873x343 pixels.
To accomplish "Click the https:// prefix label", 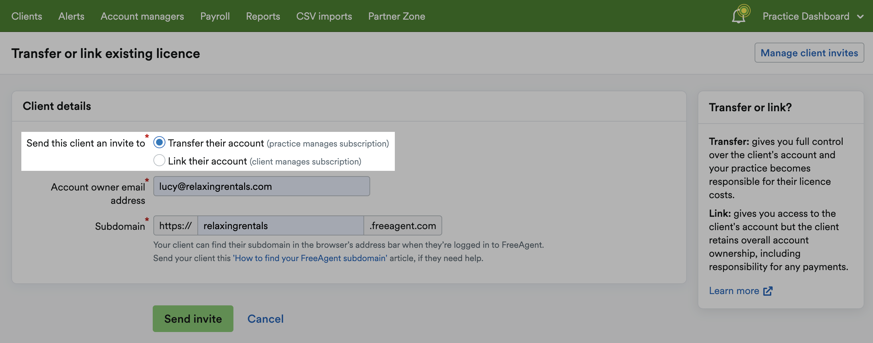I will pyautogui.click(x=175, y=225).
